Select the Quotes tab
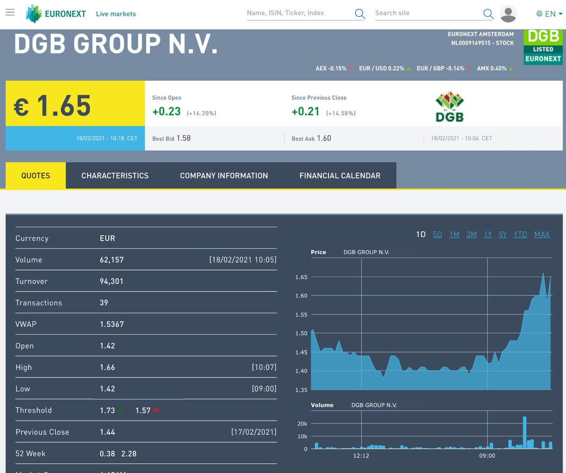Image resolution: width=566 pixels, height=473 pixels. point(36,175)
